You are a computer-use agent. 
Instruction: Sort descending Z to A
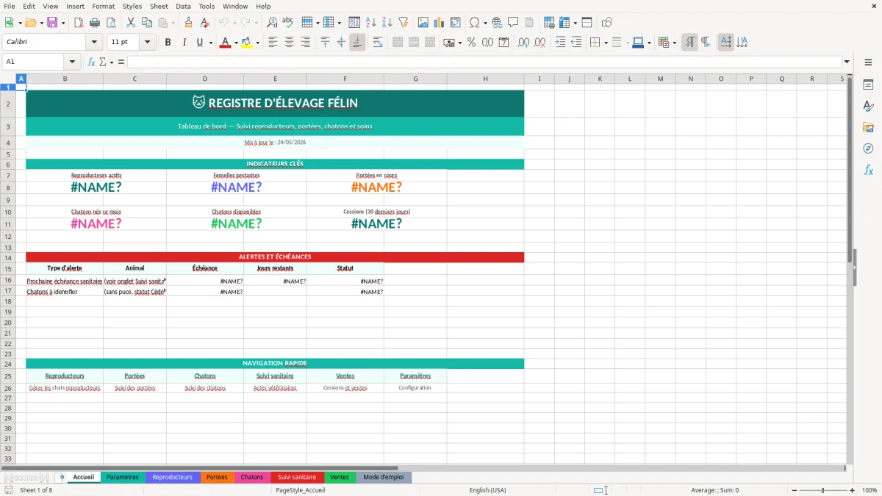[387, 23]
